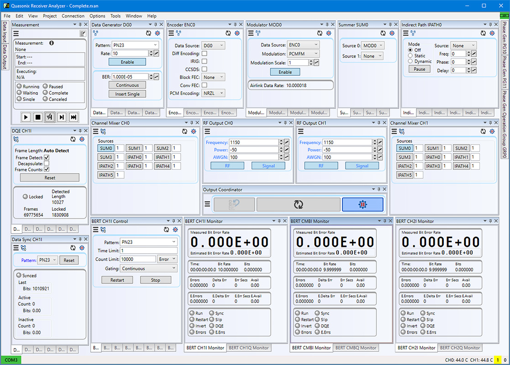Click the large refresh button in Output Coordinator
Viewport: 510px width, 365px height.
[x=298, y=204]
